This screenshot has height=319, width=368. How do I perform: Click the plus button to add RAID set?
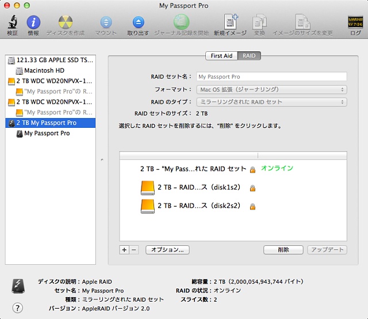pos(124,250)
